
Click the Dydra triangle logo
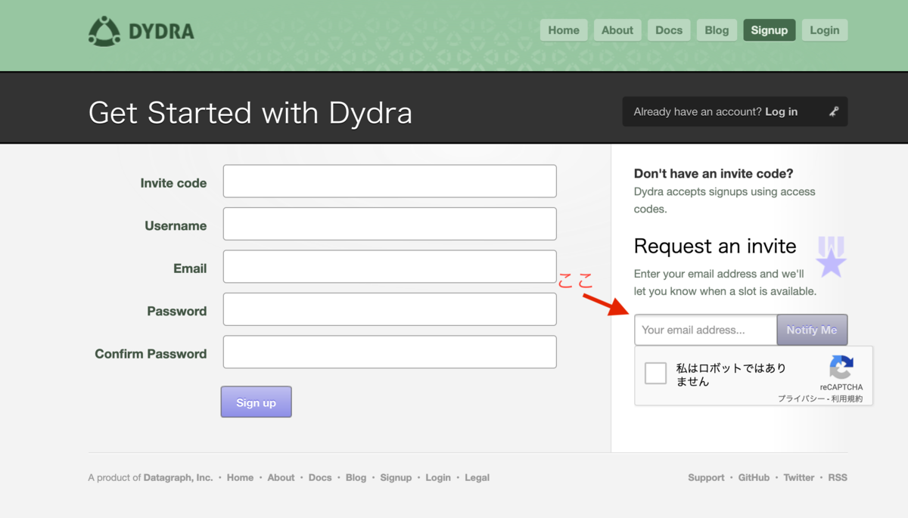click(x=105, y=30)
